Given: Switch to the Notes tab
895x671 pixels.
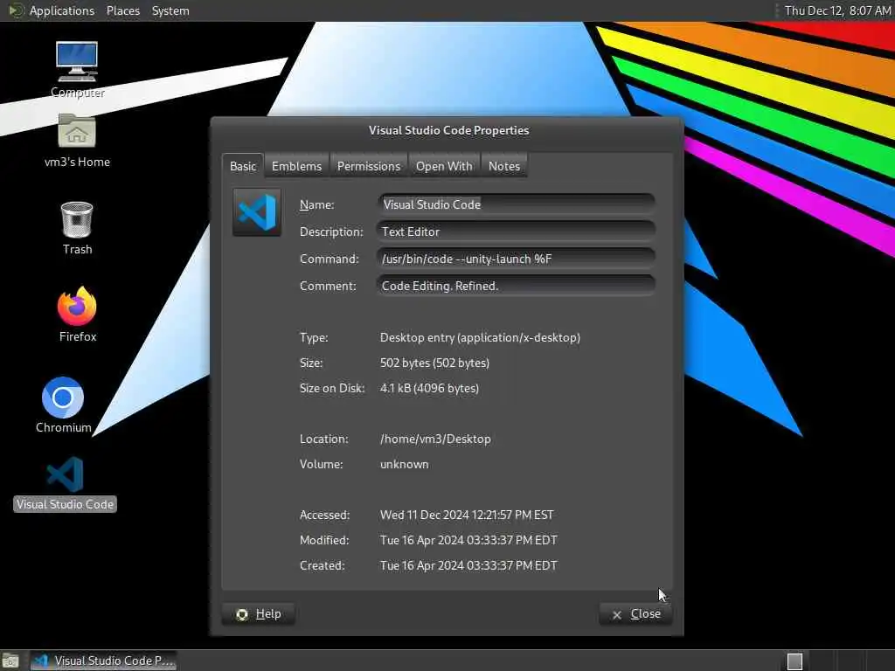Looking at the screenshot, I should [x=504, y=166].
